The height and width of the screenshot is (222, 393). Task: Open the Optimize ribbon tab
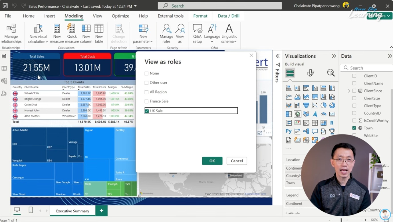pyautogui.click(x=120, y=16)
